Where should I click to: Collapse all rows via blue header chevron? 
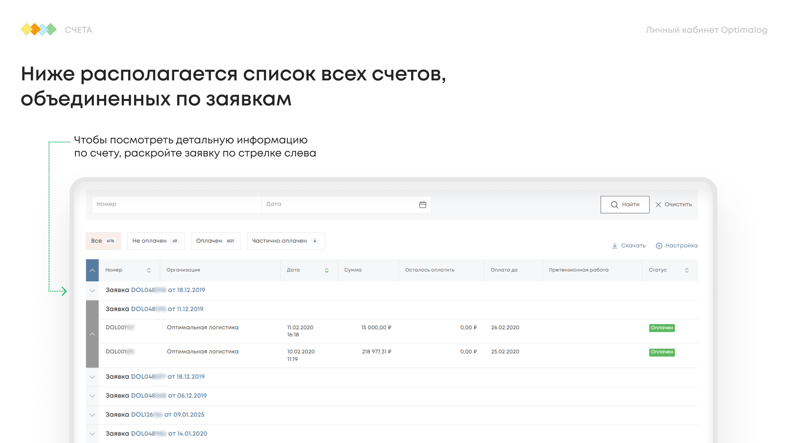pyautogui.click(x=92, y=270)
